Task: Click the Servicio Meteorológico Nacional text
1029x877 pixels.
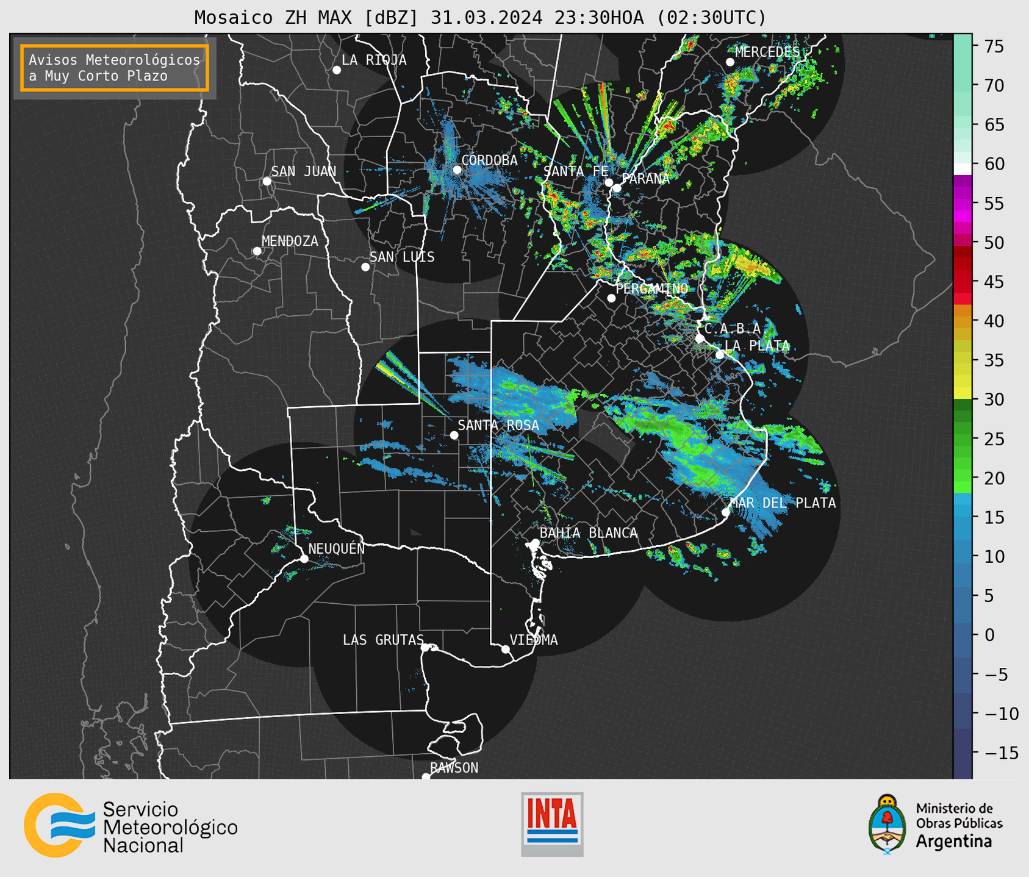Action: click(x=170, y=828)
